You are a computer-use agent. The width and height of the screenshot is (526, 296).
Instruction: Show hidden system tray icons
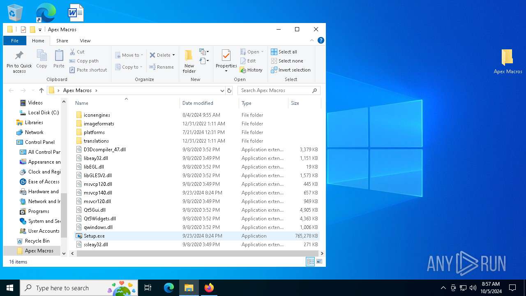click(443, 288)
